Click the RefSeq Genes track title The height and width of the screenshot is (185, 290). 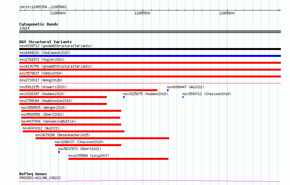[33, 174]
